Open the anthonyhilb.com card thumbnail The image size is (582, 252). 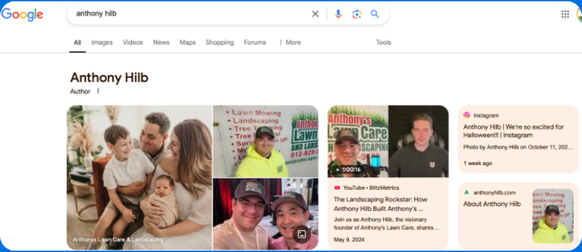[x=553, y=216]
